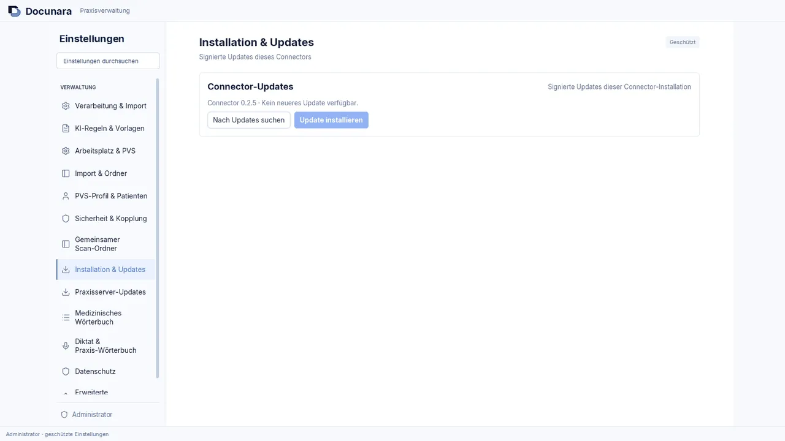Click the settings sidebar scrollbar
This screenshot has height=441, width=785.
tap(158, 228)
